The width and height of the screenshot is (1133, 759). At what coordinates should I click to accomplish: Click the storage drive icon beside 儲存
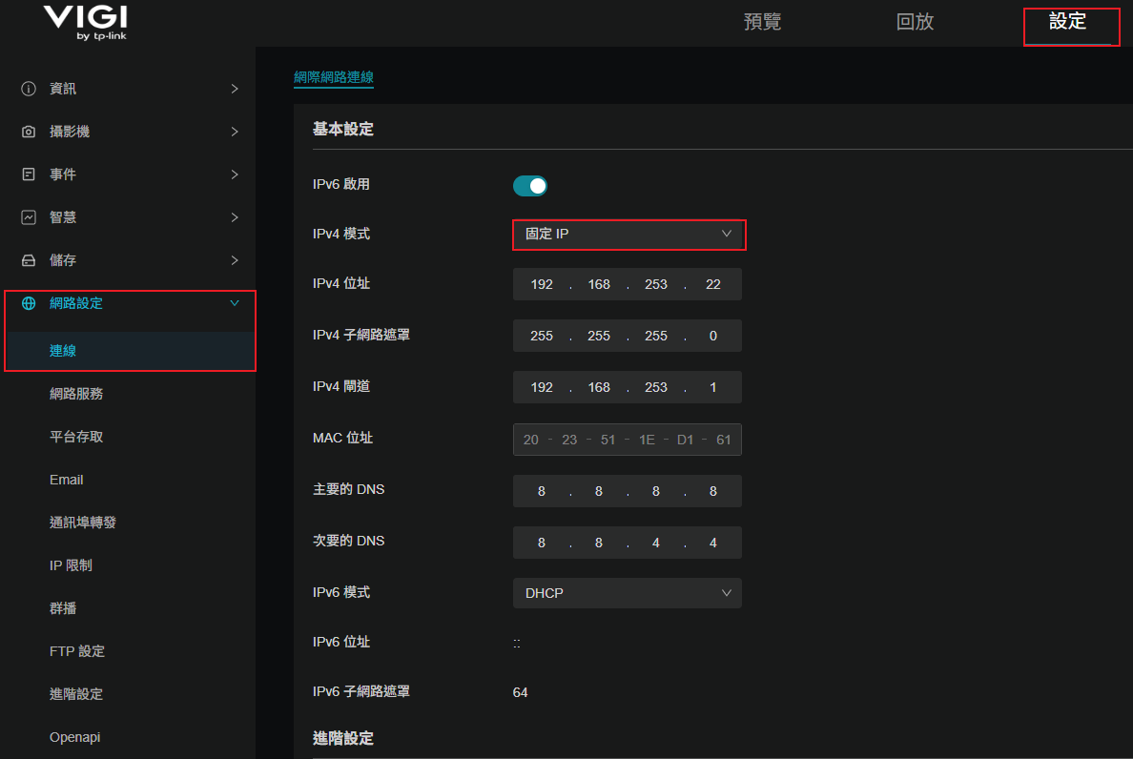pyautogui.click(x=29, y=260)
